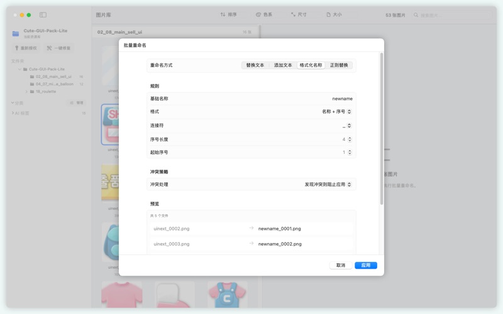Open the 排序 sort toolbar option
Screen dimensions: 503x314
pyautogui.click(x=228, y=14)
